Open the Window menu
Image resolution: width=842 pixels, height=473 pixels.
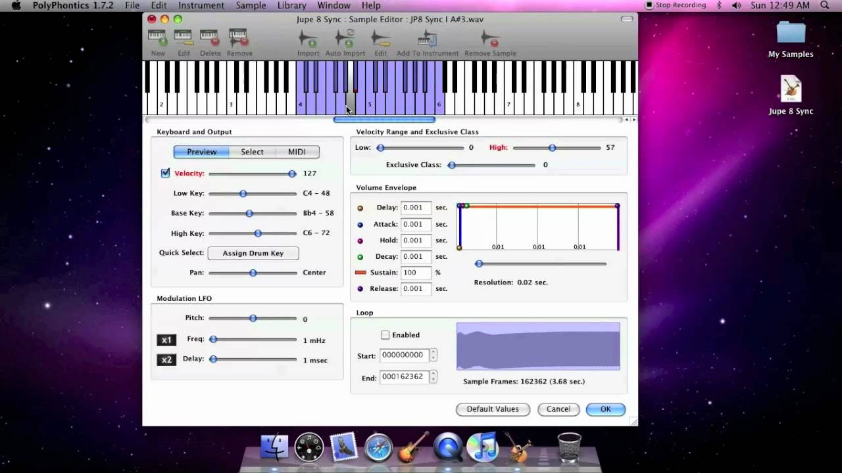pyautogui.click(x=334, y=5)
